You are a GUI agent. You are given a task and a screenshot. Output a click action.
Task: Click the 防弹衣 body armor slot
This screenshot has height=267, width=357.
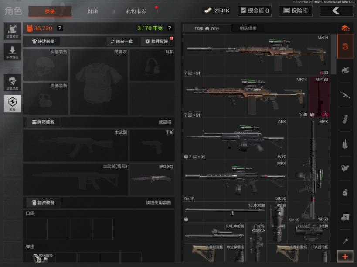pyautogui.click(x=99, y=82)
